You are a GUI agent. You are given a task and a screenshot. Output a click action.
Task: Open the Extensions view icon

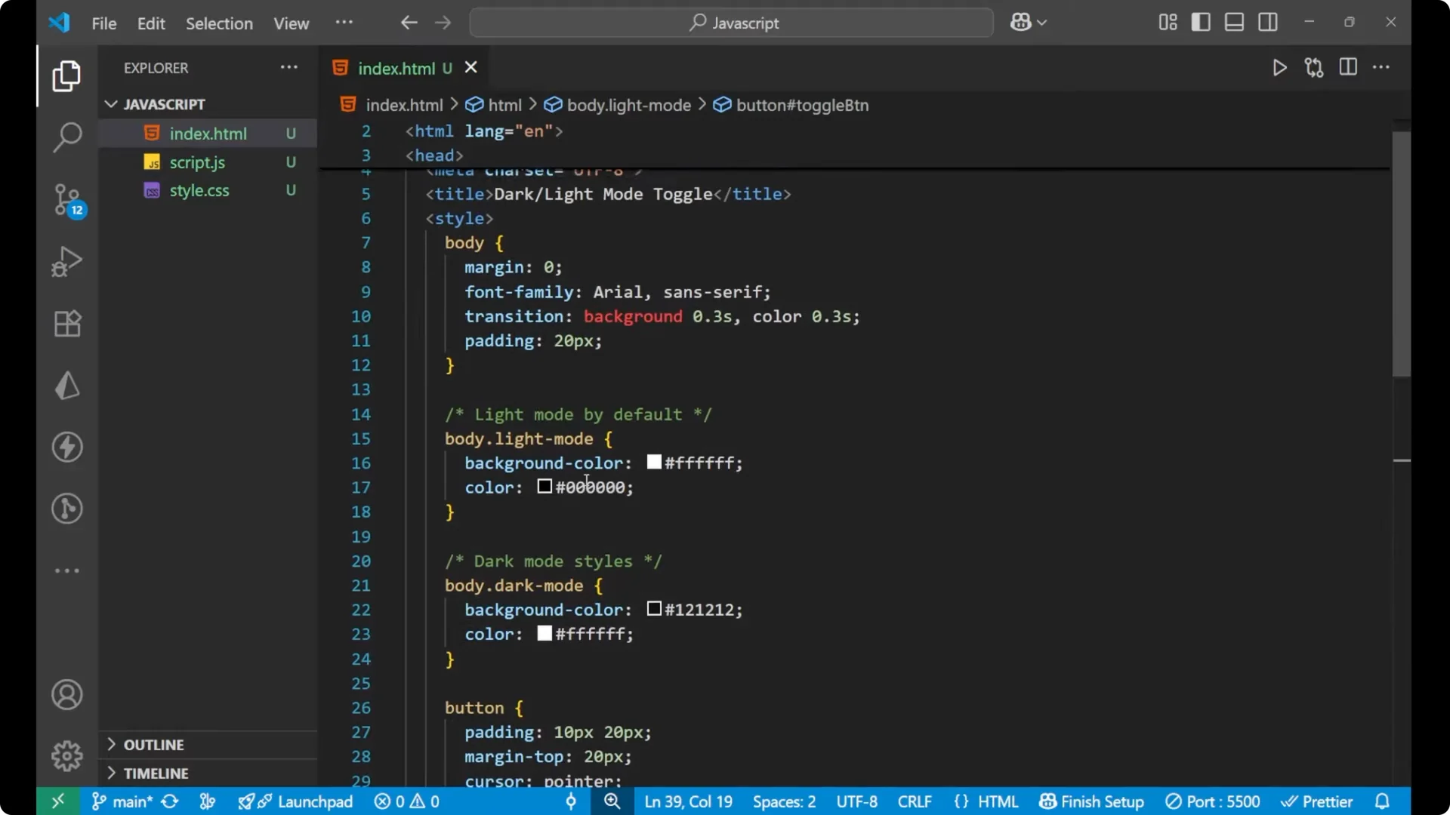tap(66, 323)
